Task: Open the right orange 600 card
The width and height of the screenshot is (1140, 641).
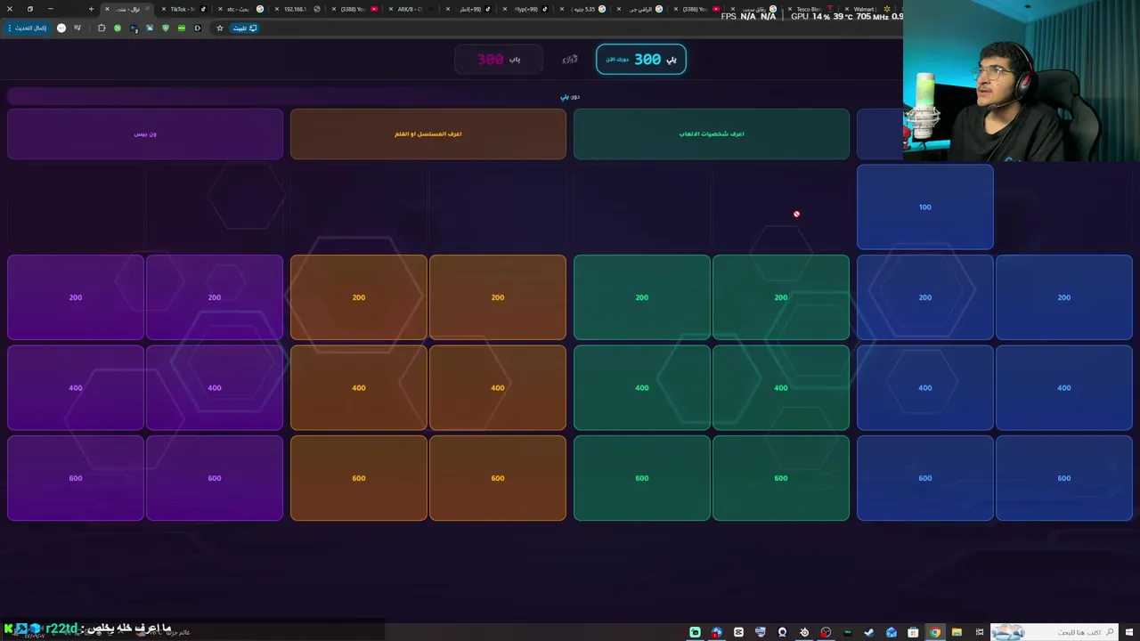Action: click(x=498, y=478)
